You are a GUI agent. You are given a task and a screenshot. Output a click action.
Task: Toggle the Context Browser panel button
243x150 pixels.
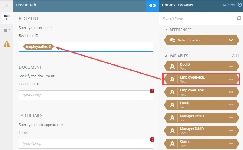tap(153, 6)
